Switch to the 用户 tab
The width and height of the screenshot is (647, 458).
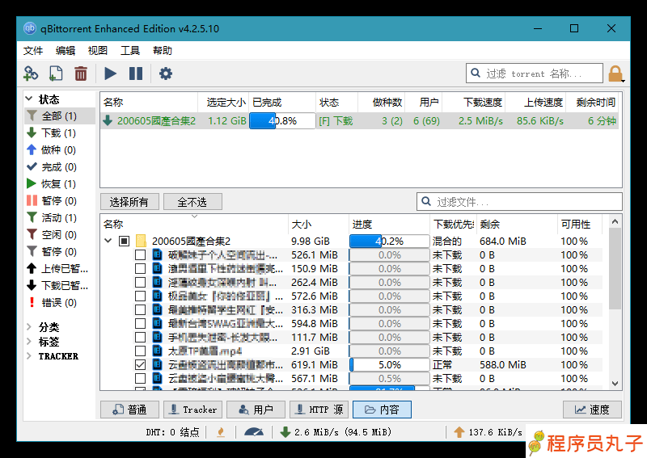[x=256, y=410]
